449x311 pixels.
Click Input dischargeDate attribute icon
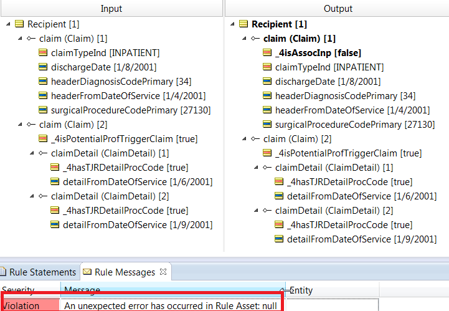click(43, 67)
